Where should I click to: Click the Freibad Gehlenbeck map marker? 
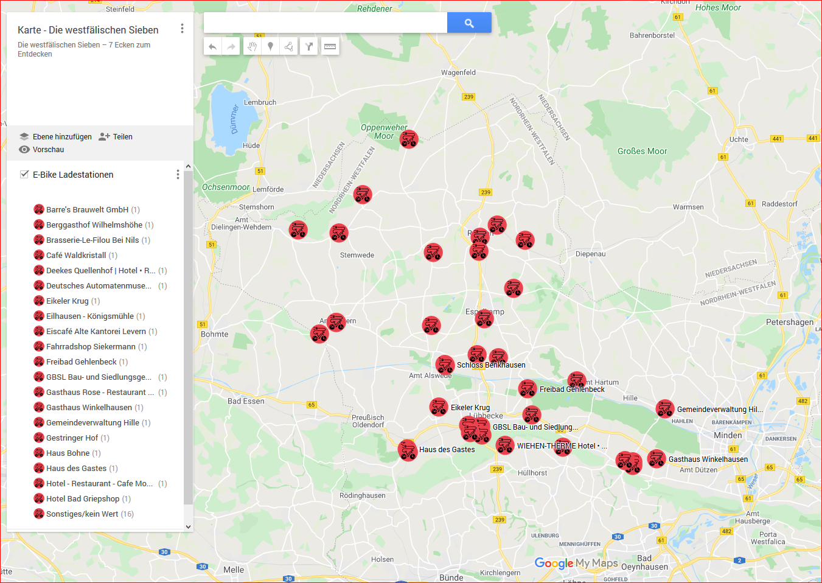tap(528, 388)
